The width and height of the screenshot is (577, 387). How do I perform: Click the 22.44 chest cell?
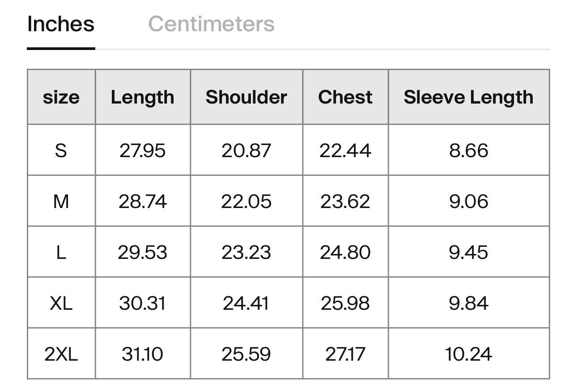point(345,150)
